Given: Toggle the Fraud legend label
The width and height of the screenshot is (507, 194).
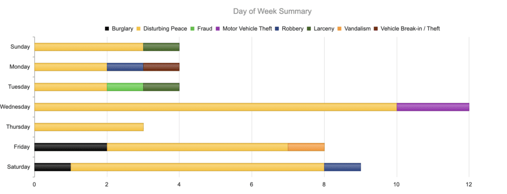Looking at the screenshot, I should [204, 29].
